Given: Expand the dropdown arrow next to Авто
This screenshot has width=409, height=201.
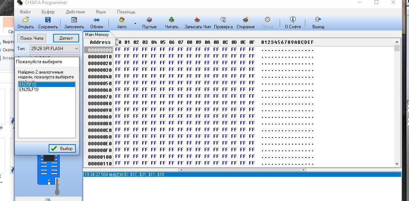Looking at the screenshot, I should [135, 23].
